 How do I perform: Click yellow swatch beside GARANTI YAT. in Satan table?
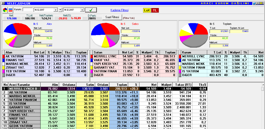pyautogui.click(x=92, y=68)
